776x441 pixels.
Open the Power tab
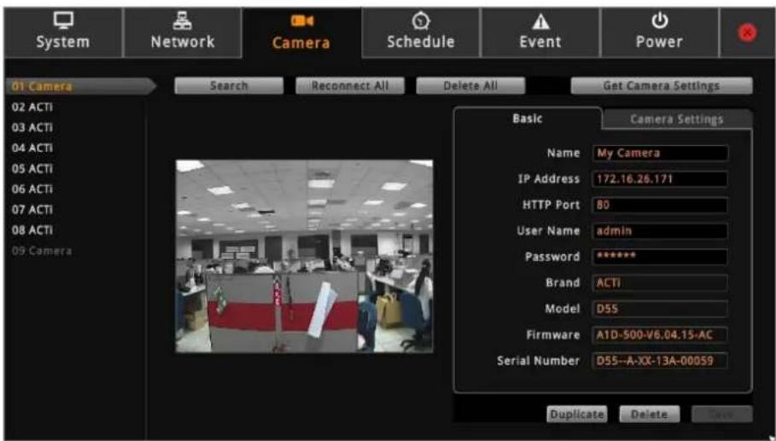660,32
